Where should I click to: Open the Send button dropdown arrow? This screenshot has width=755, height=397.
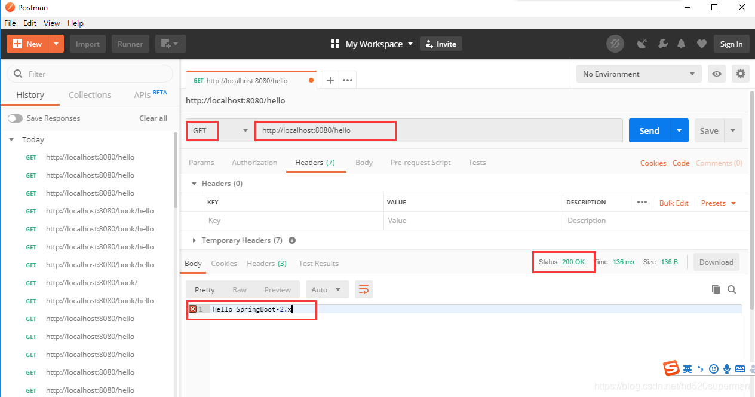tap(679, 130)
